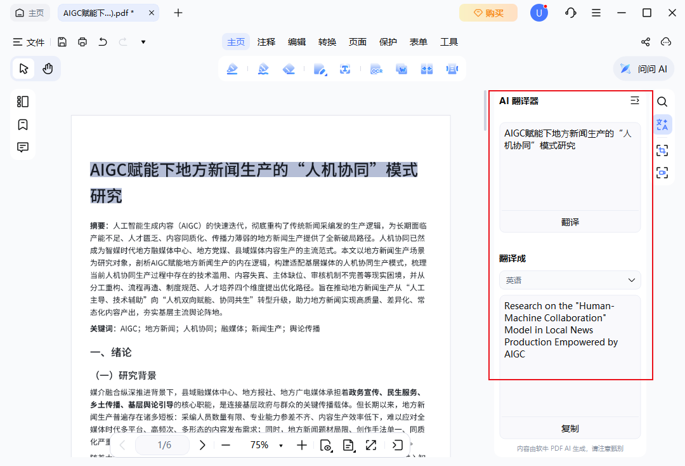Go to the previous page
685x466 pixels.
pos(123,445)
